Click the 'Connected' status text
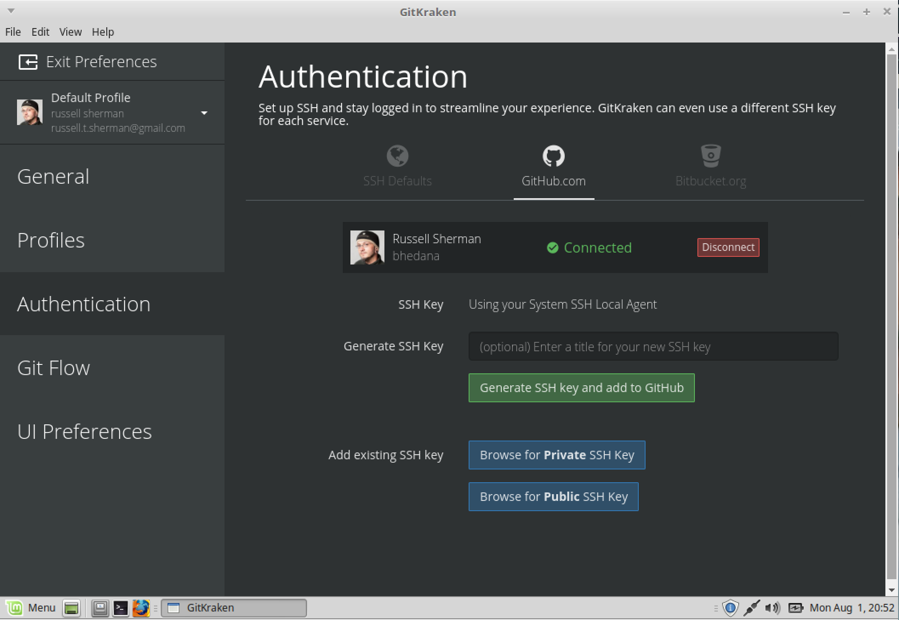The image size is (899, 620). click(597, 247)
